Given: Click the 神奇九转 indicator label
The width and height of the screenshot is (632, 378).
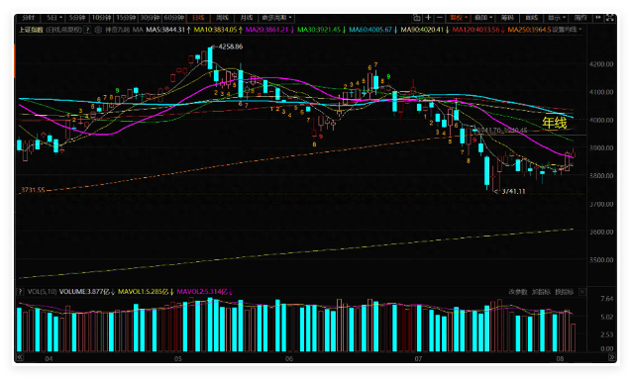Looking at the screenshot, I should 117,30.
